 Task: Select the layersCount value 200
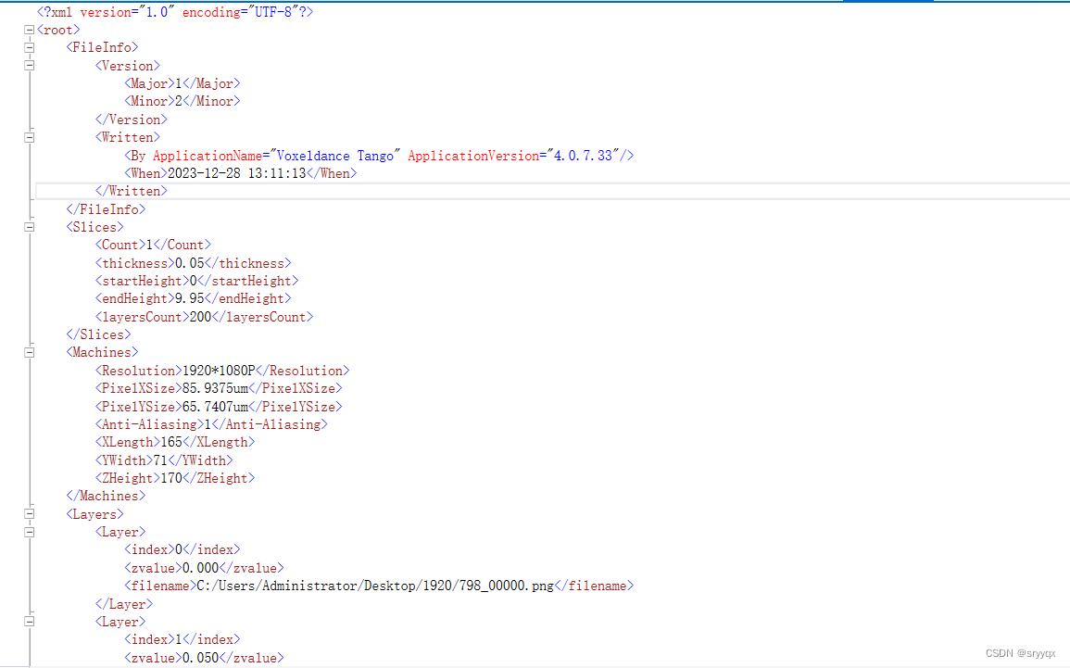click(213, 316)
